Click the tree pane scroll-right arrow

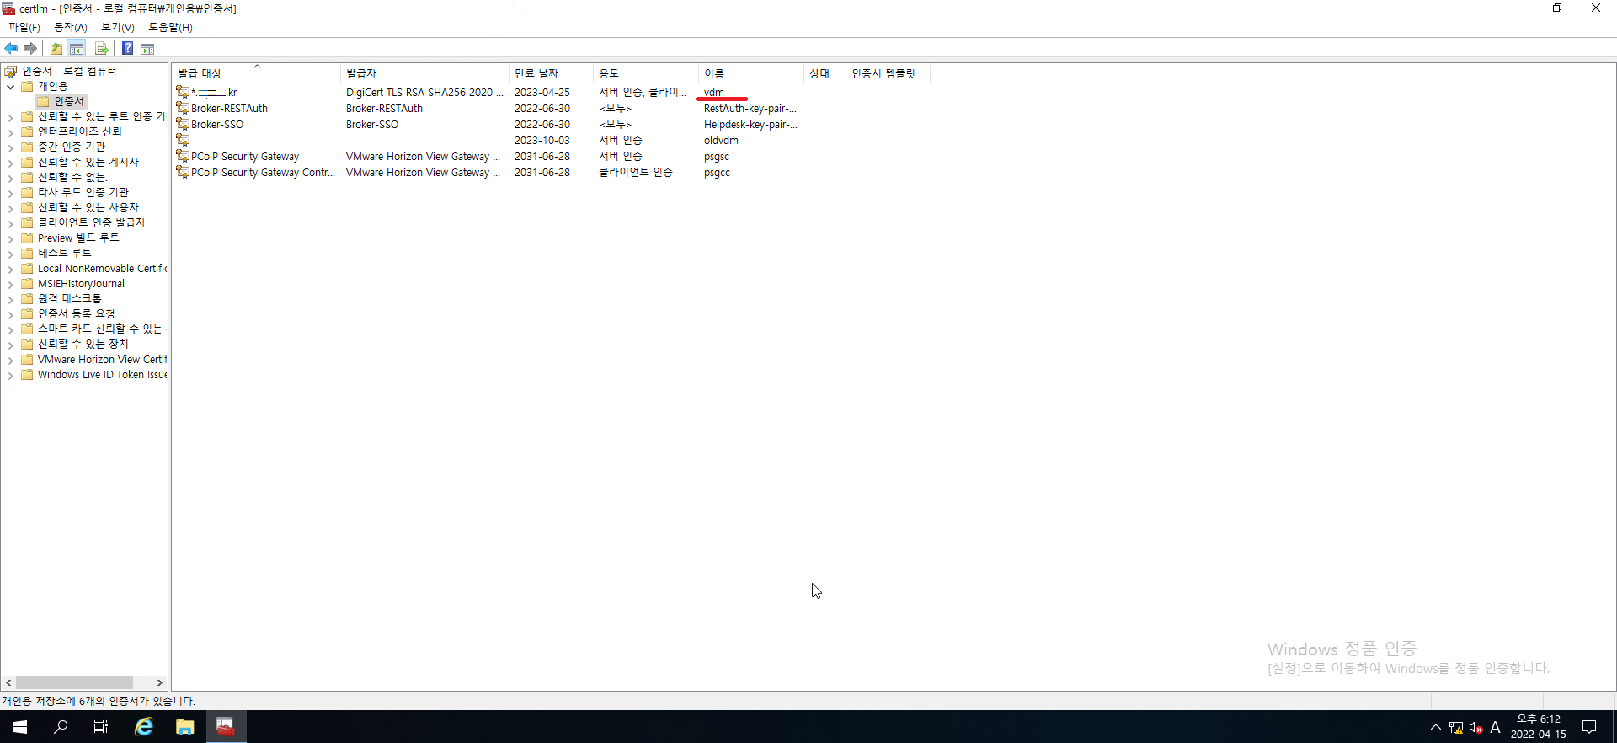(160, 682)
